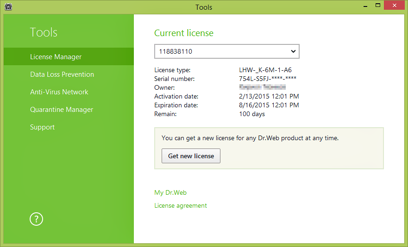Open Quarantine Manager
The width and height of the screenshot is (408, 247).
(62, 110)
